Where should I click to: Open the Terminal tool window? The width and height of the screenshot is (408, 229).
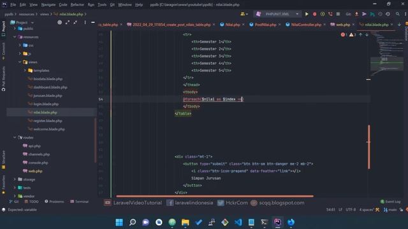pyautogui.click(x=79, y=202)
